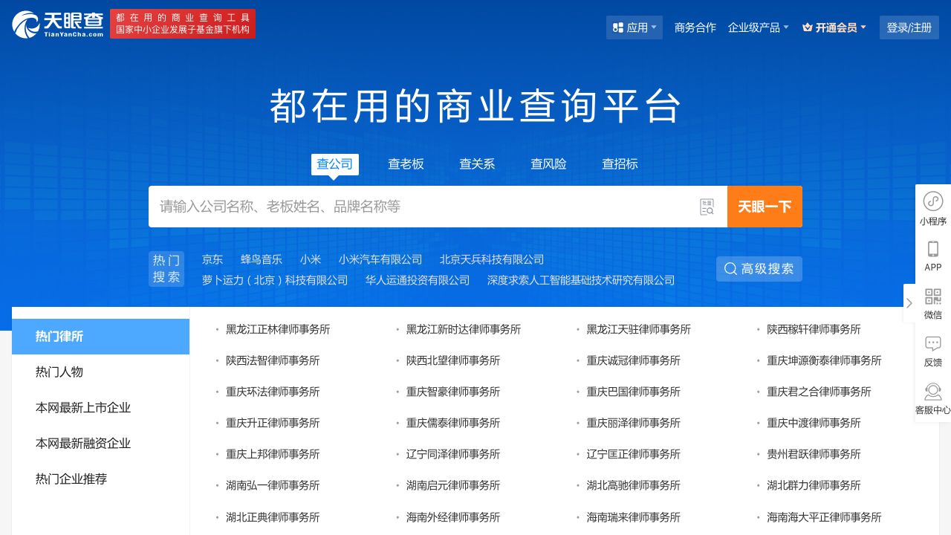Open the 小米汽车有限公司 hot search link
This screenshot has width=951, height=535.
tap(380, 259)
